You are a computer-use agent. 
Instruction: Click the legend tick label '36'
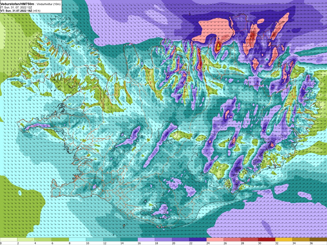coord(311,243)
